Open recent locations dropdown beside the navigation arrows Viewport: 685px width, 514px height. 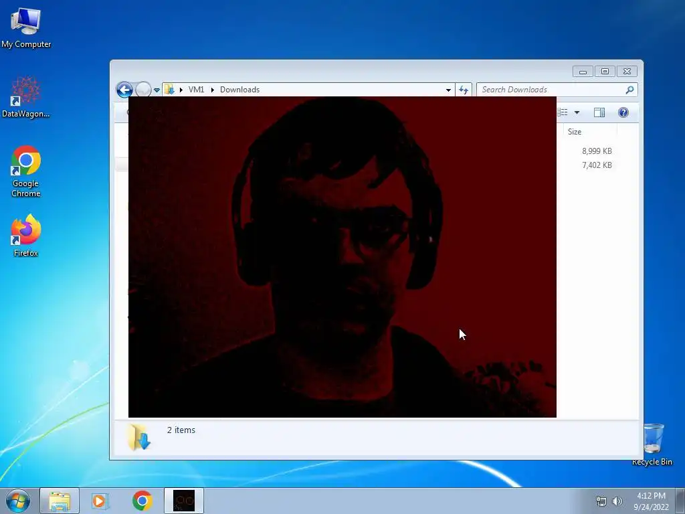(157, 90)
